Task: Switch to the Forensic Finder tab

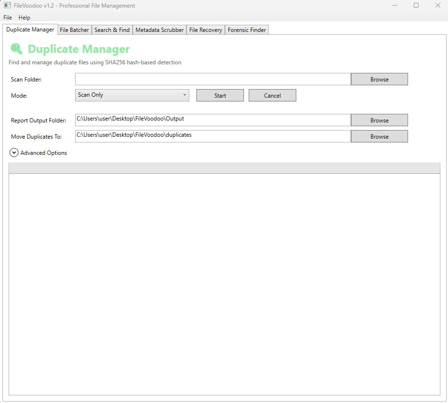Action: click(246, 30)
